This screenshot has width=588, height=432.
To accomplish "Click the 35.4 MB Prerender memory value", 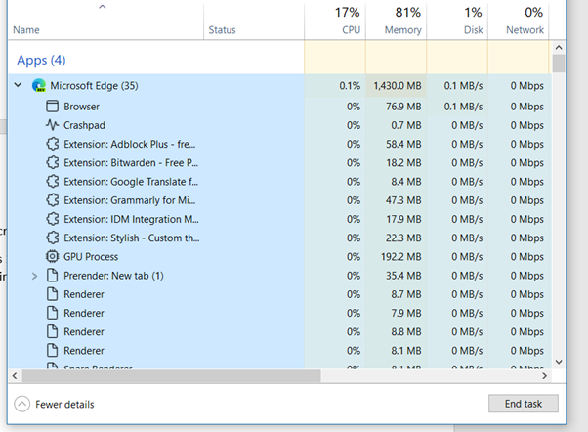I will pyautogui.click(x=403, y=275).
